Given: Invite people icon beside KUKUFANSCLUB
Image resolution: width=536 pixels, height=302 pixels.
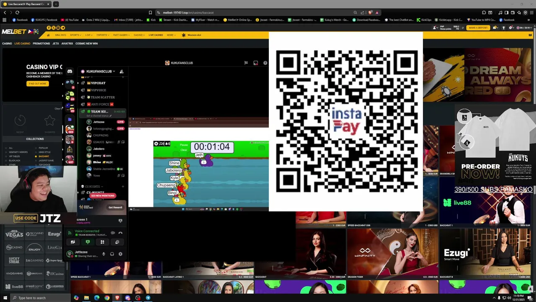Looking at the screenshot, I should tap(121, 71).
